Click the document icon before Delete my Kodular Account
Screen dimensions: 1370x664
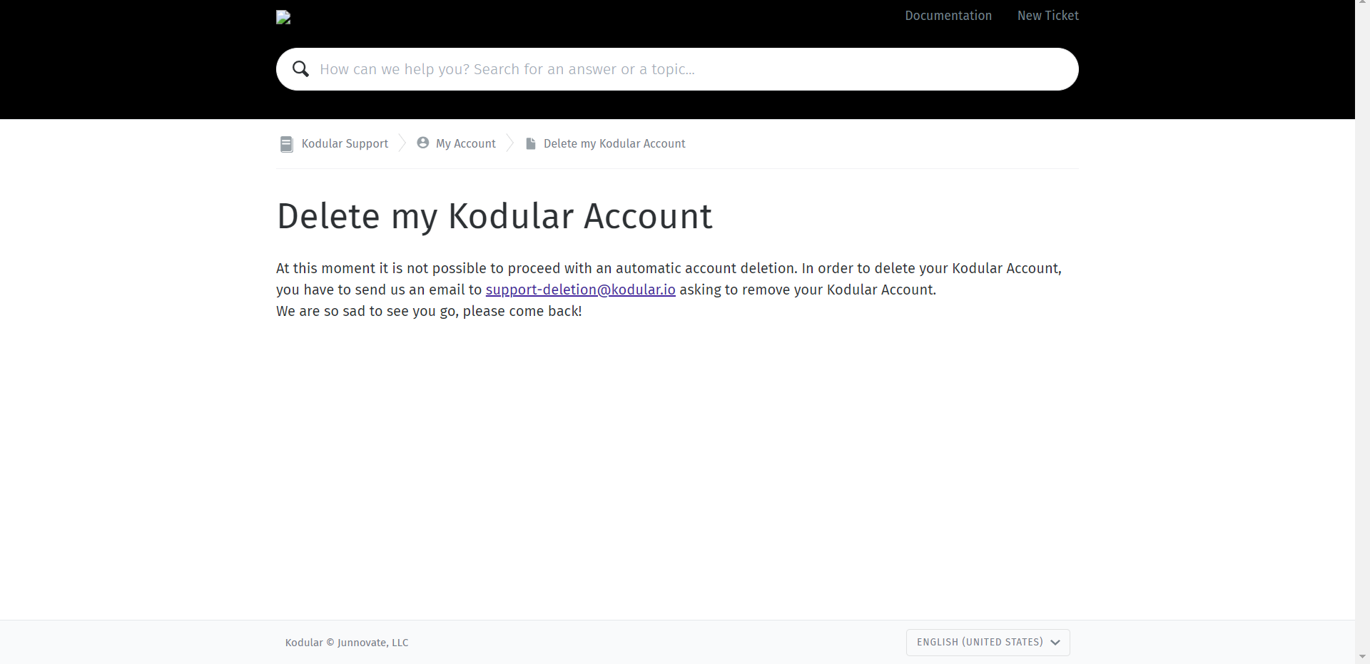click(x=530, y=143)
